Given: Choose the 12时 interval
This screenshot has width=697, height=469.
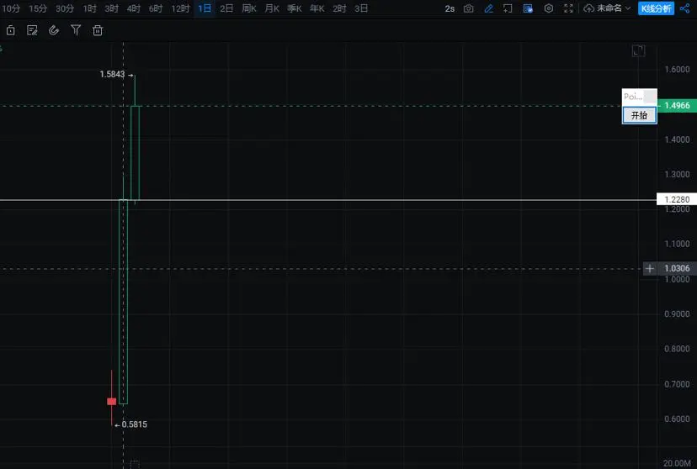Looking at the screenshot, I should click(180, 8).
